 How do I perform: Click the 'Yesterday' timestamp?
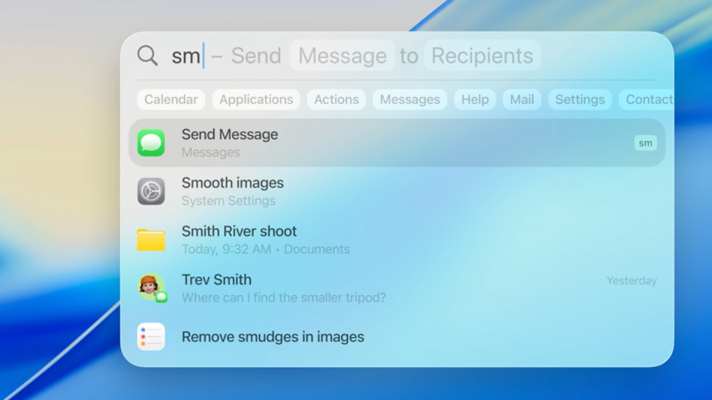632,281
